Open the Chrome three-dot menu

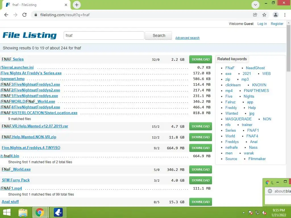(x=285, y=15)
